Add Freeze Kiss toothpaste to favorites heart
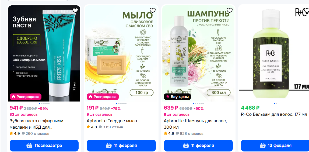This screenshot has width=309, height=152. click(75, 10)
